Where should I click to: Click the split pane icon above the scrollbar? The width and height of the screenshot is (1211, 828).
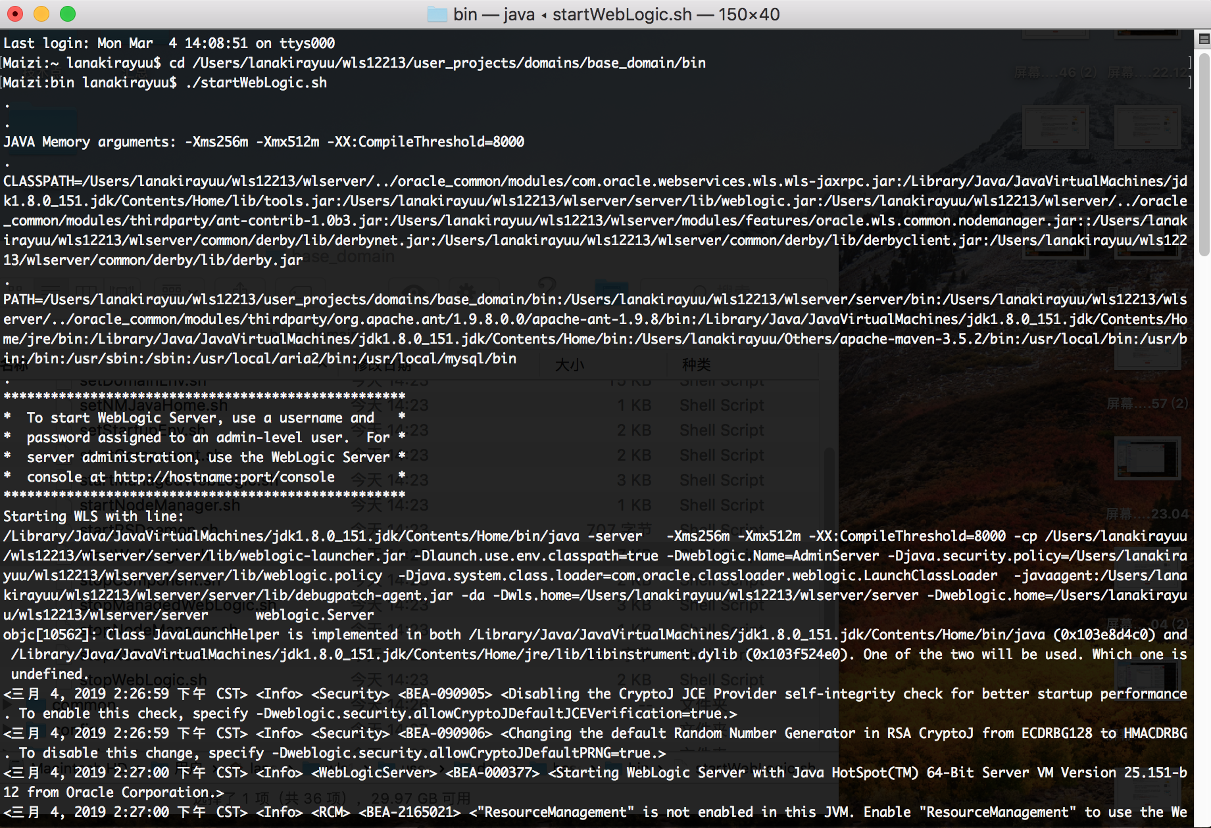click(1204, 39)
